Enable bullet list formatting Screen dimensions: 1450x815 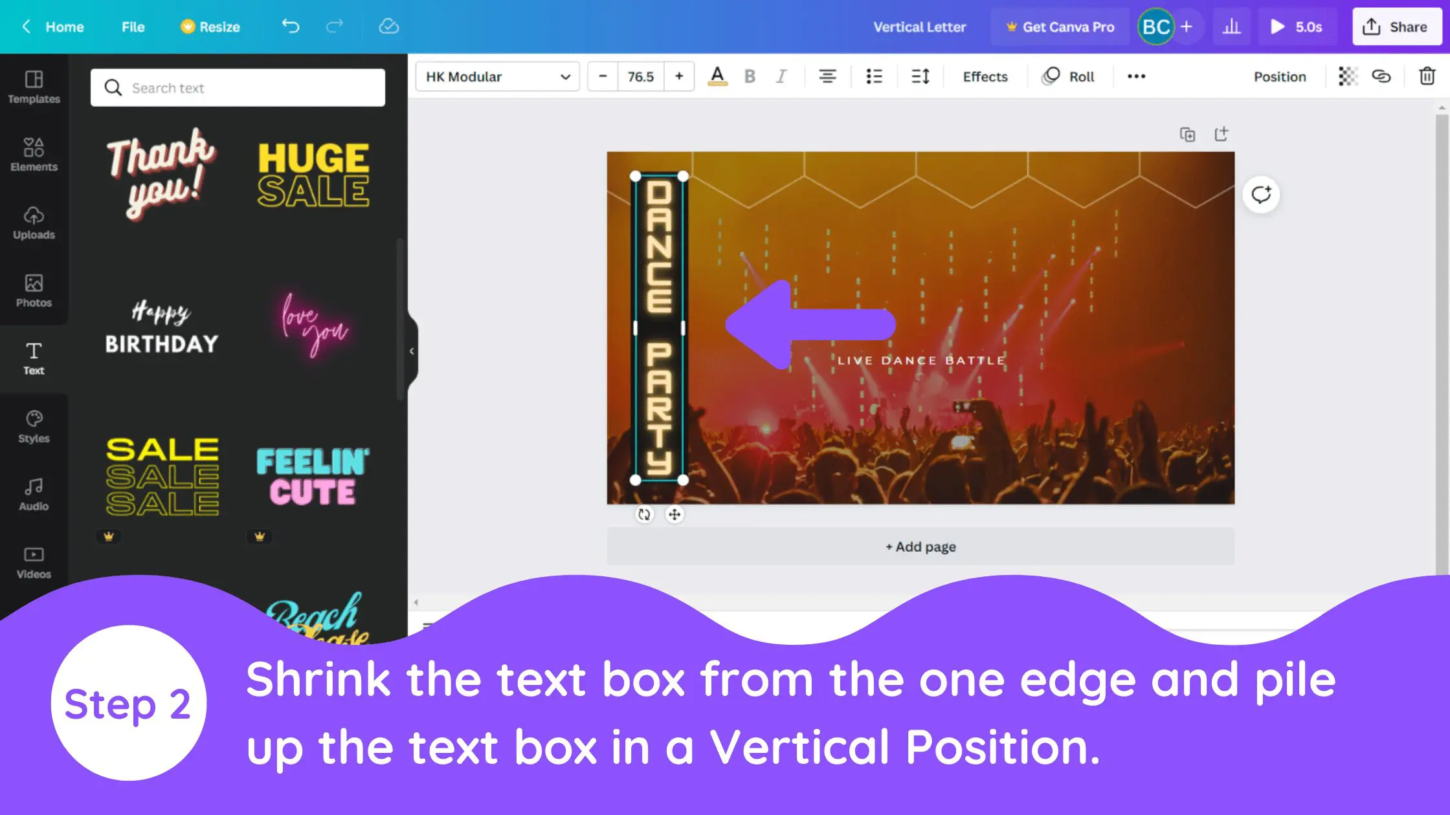pos(875,76)
